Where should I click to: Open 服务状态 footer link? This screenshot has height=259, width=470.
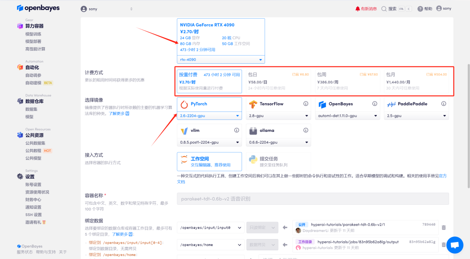(24, 252)
